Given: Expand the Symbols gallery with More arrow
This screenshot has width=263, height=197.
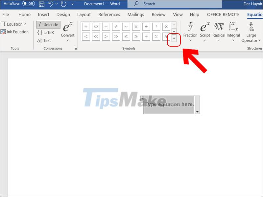Looking at the screenshot, I should click(x=174, y=38).
